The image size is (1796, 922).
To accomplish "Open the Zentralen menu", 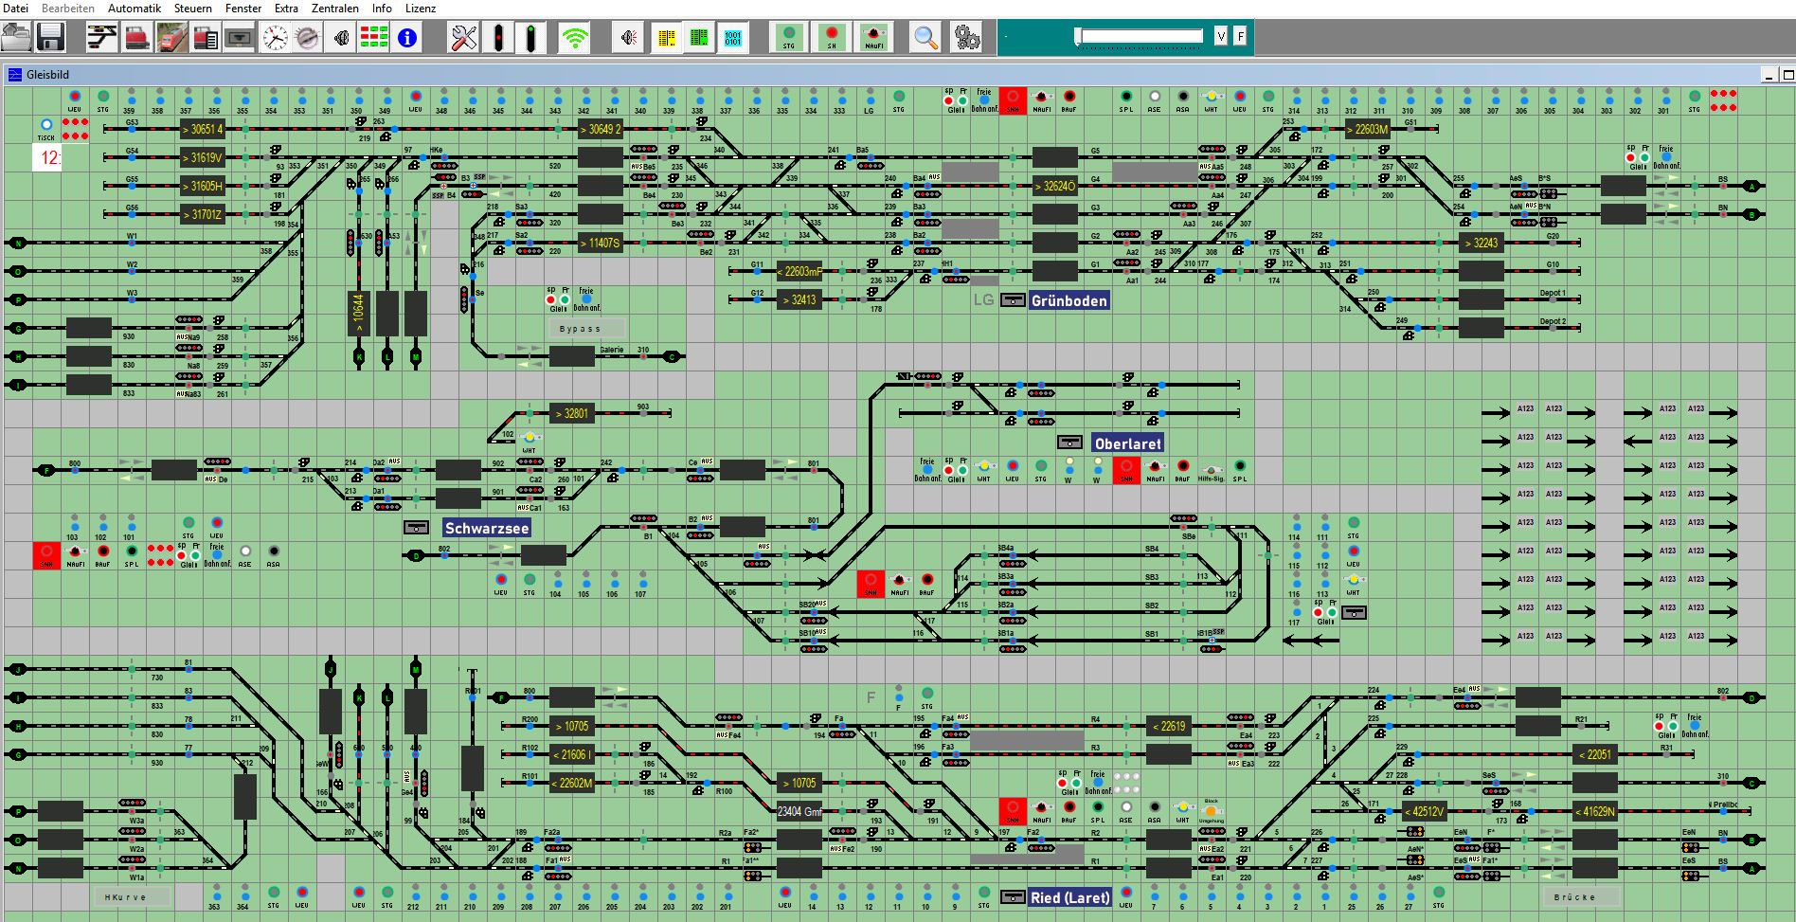I will [335, 8].
